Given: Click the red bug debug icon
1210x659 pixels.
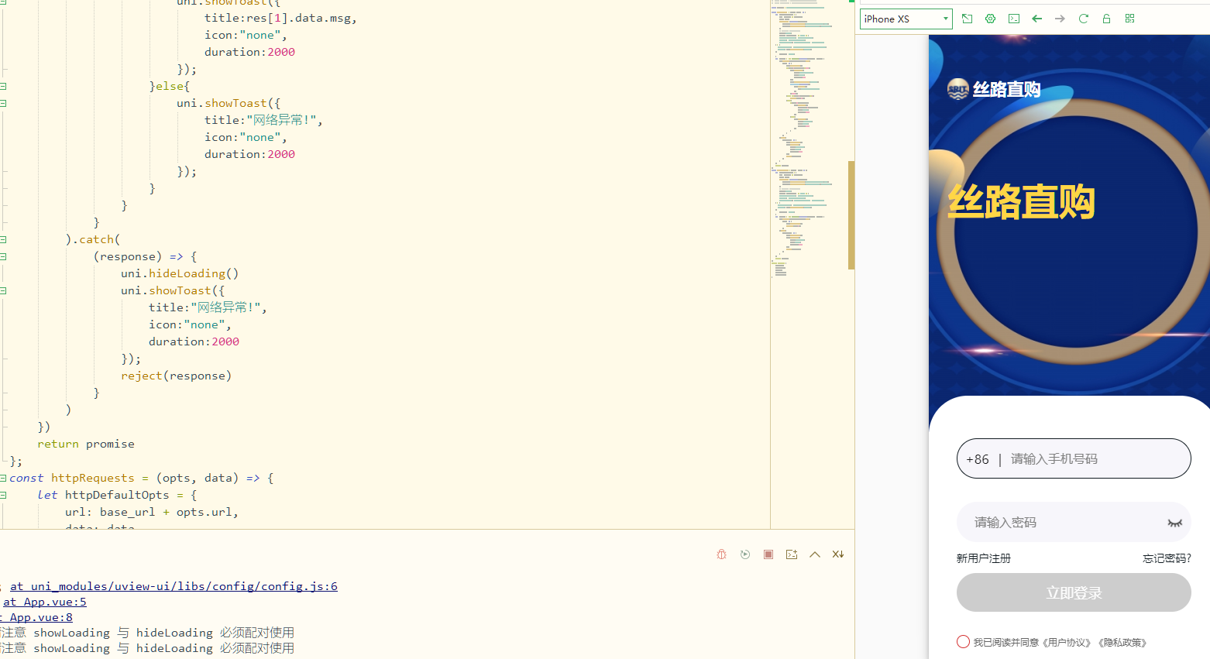Looking at the screenshot, I should click(721, 554).
